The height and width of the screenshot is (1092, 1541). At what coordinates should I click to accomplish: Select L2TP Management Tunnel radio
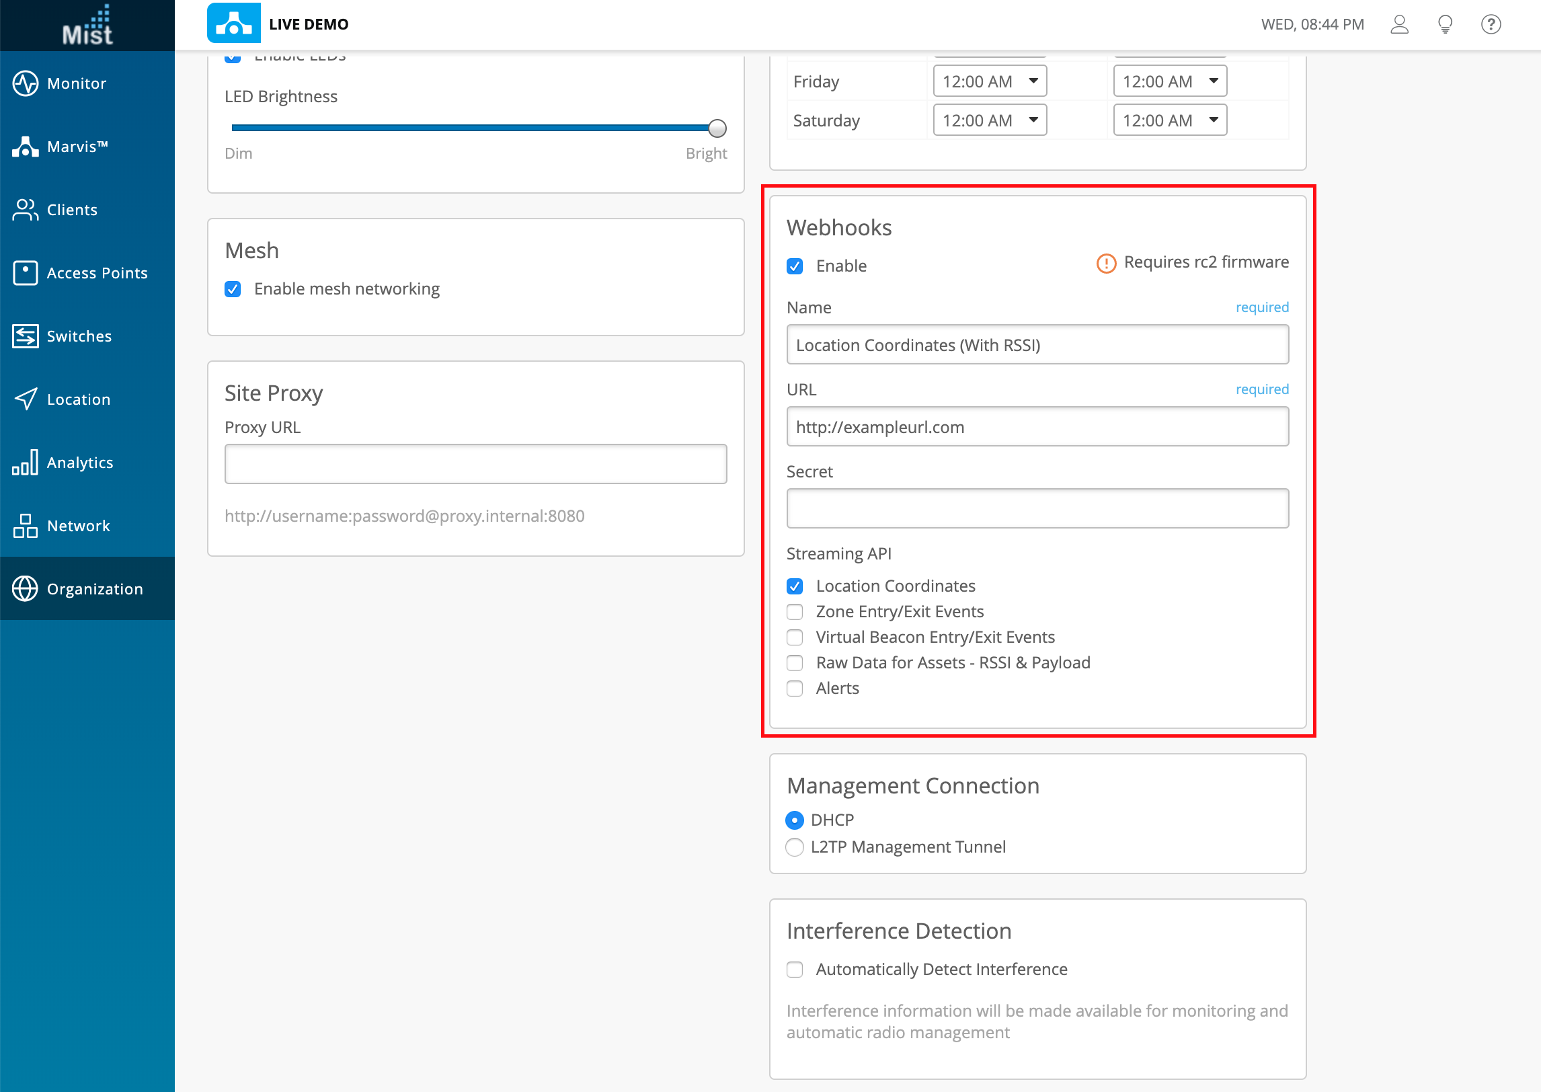(x=795, y=847)
